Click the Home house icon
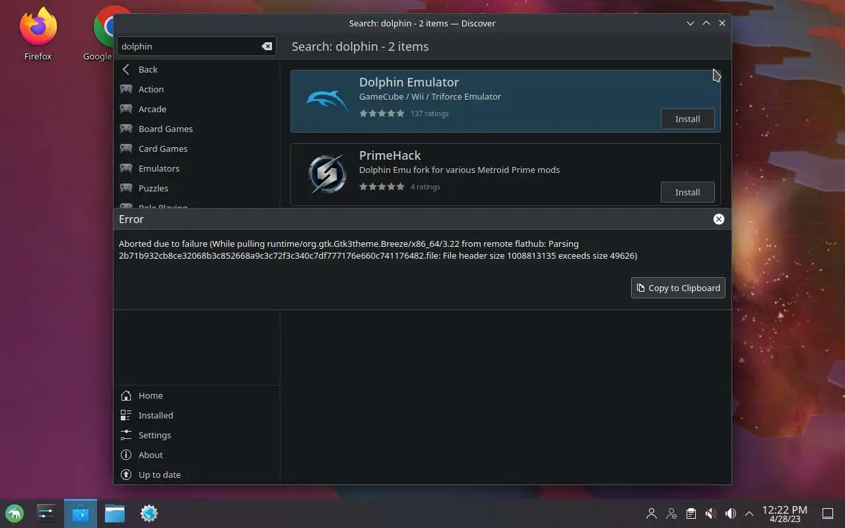The height and width of the screenshot is (528, 845). 126,395
